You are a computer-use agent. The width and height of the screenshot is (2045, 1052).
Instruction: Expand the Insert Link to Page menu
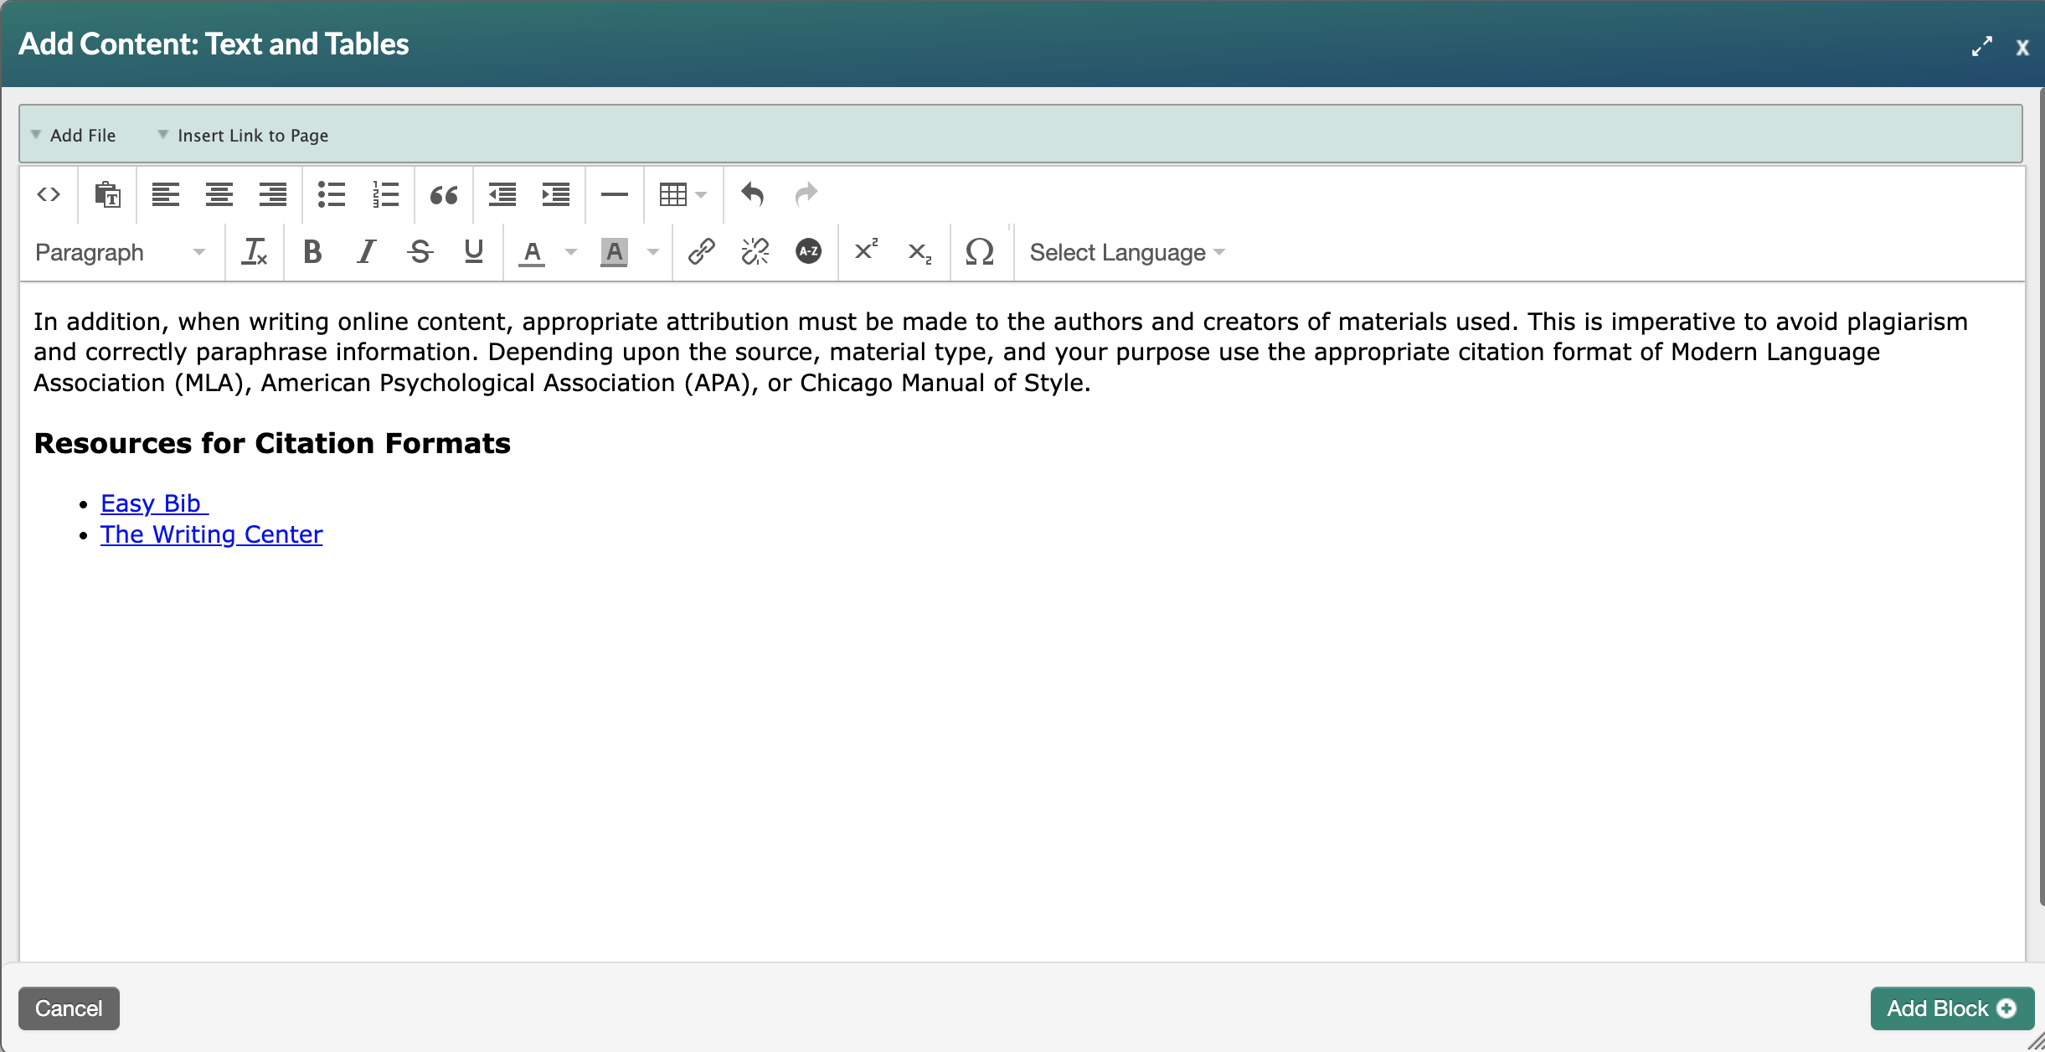coord(243,135)
